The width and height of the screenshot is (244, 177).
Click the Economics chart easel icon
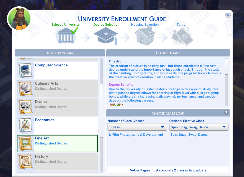coord(25,125)
